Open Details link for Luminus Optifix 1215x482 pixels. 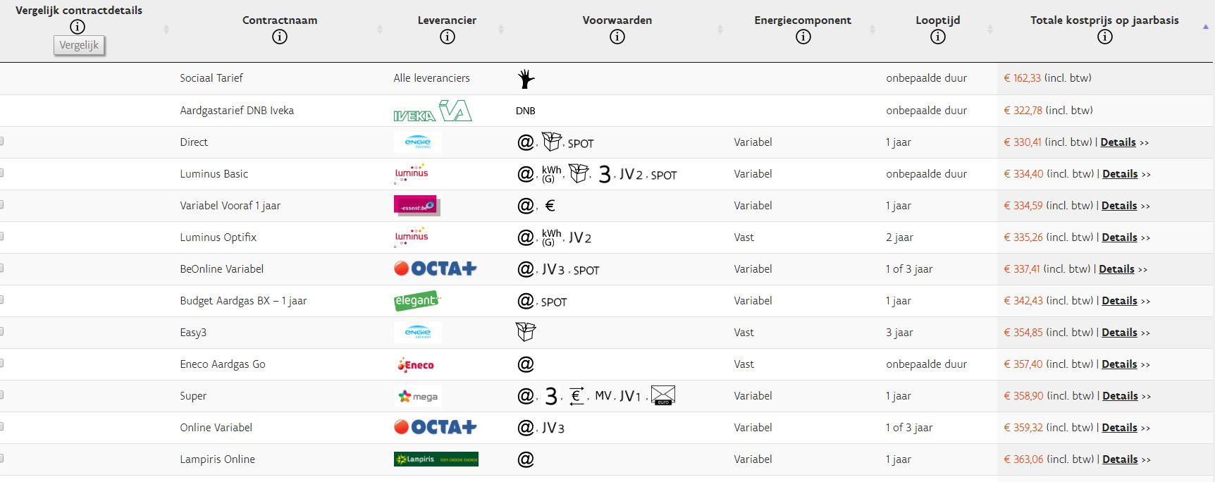pyautogui.click(x=1119, y=237)
